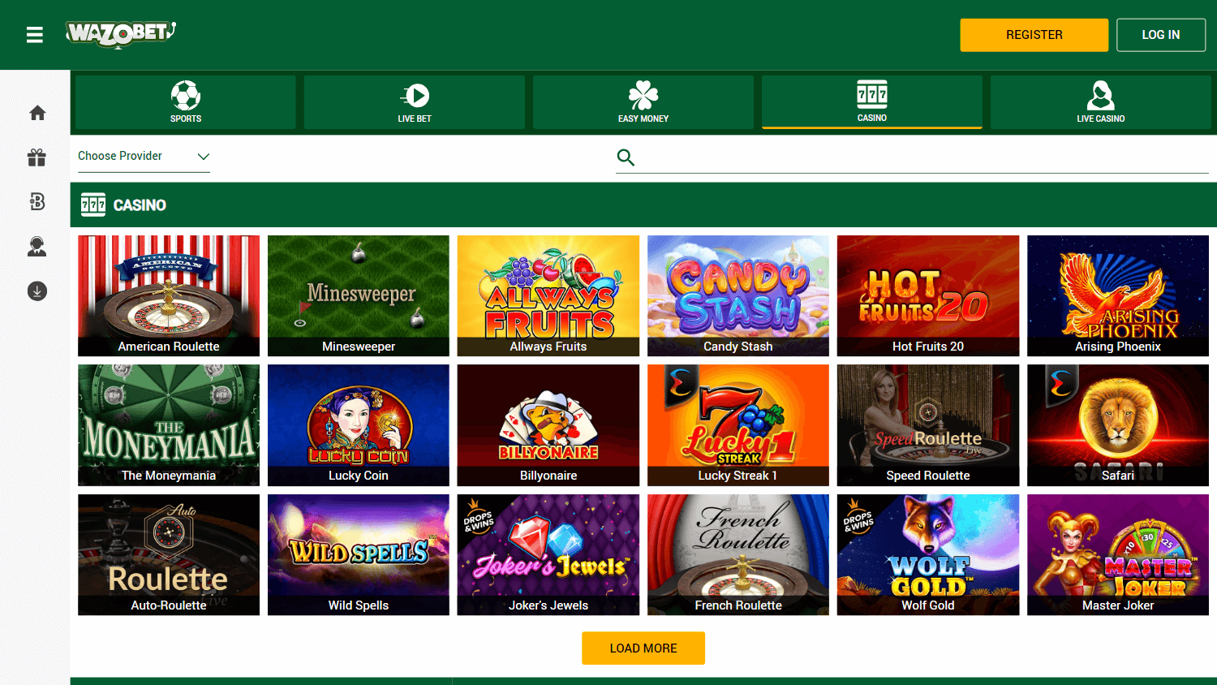The height and width of the screenshot is (685, 1217).
Task: Open the Billyonaire game
Action: (x=548, y=425)
